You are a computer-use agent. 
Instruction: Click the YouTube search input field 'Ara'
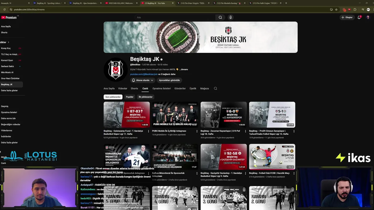(175, 17)
